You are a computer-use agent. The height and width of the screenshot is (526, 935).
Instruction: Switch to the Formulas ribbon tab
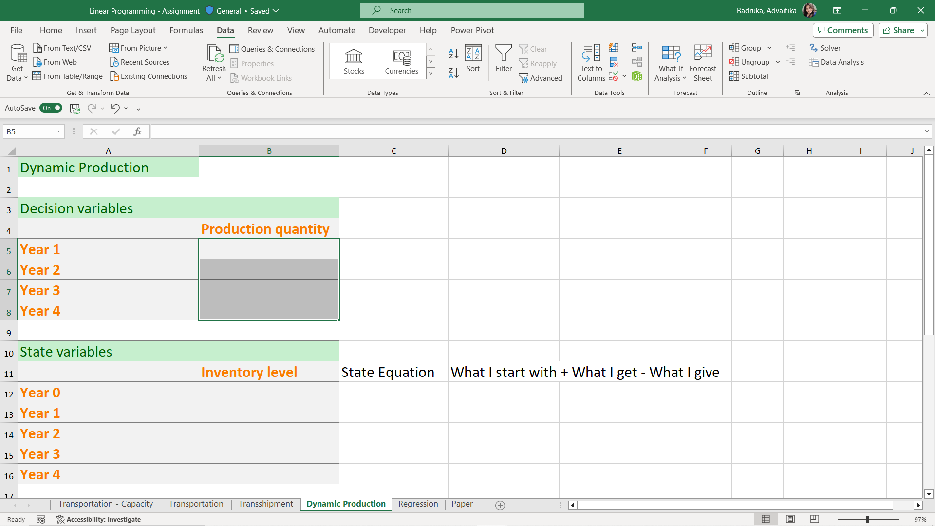(186, 30)
